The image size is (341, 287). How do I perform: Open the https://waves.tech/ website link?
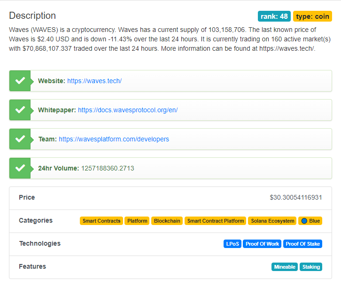click(94, 81)
